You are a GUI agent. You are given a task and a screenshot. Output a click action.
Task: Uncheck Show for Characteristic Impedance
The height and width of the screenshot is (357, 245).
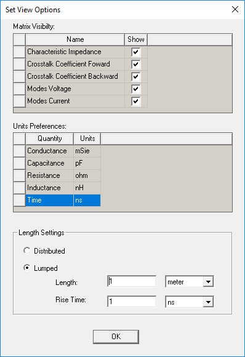click(x=136, y=52)
